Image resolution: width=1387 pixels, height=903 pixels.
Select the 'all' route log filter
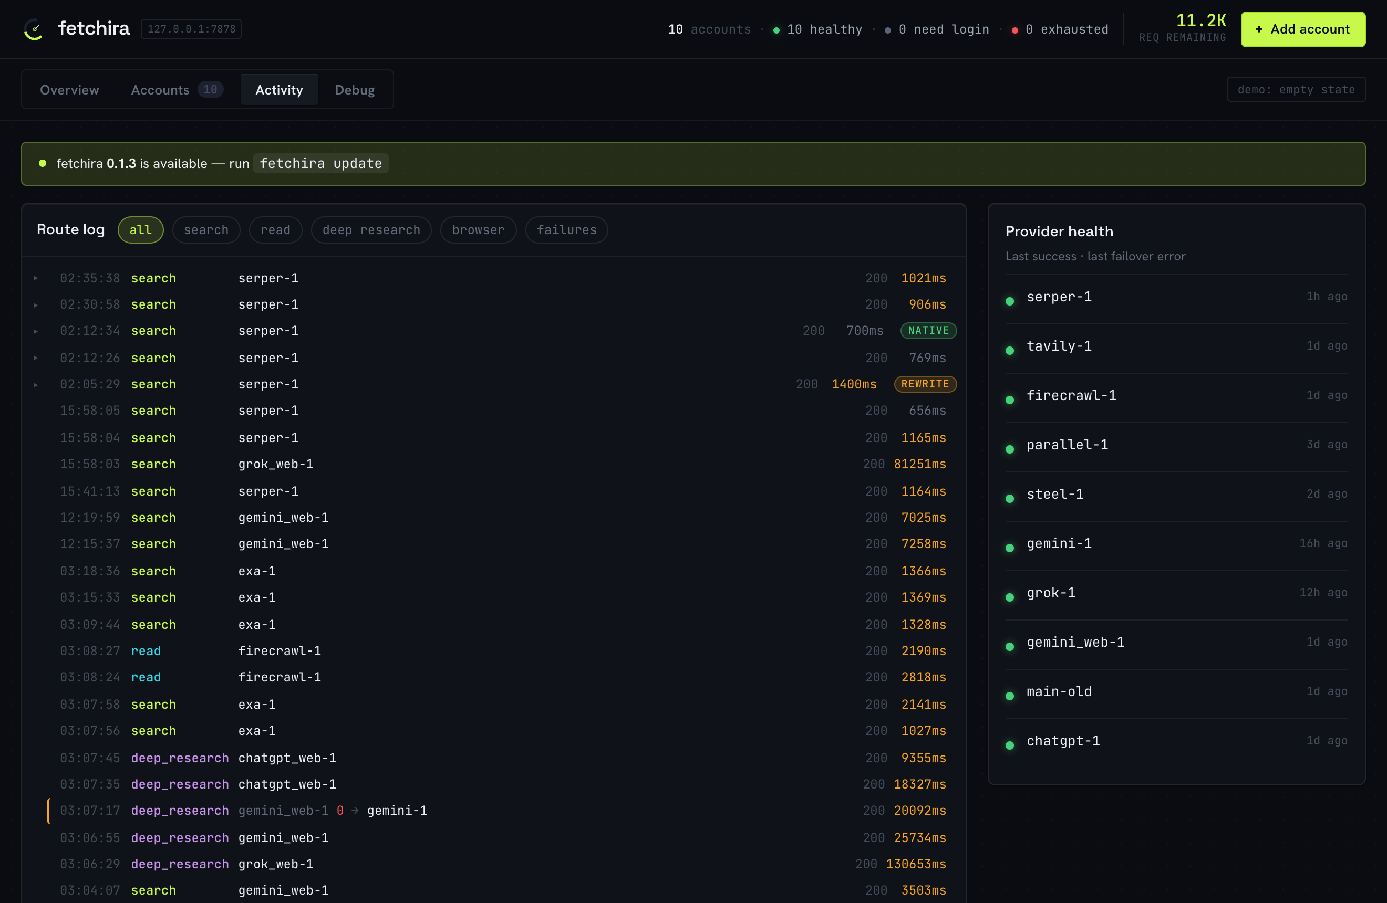click(140, 230)
